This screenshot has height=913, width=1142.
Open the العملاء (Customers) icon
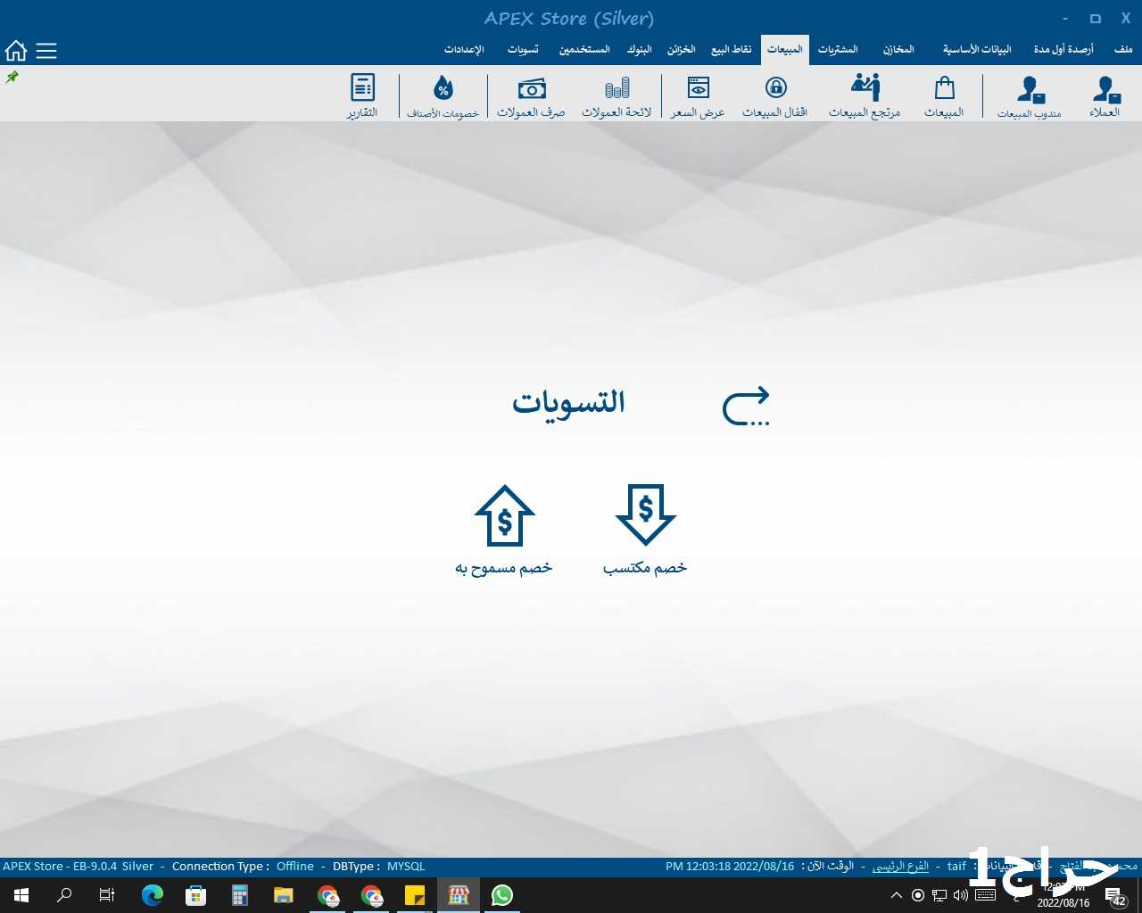(1105, 95)
